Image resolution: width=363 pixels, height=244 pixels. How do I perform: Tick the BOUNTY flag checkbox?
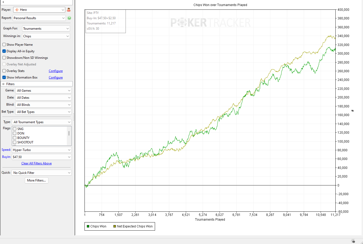coord(15,138)
